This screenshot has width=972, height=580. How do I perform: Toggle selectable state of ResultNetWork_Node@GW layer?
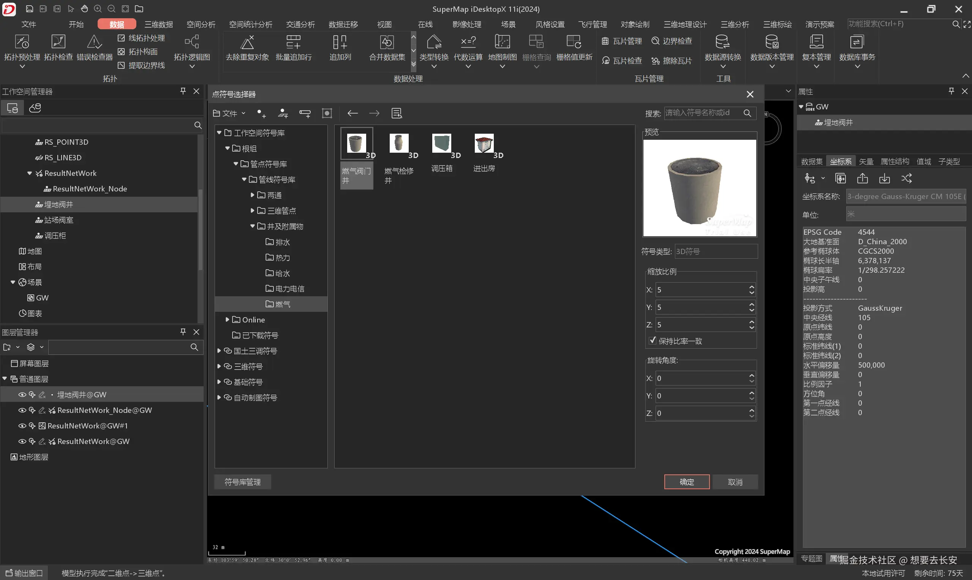point(32,410)
